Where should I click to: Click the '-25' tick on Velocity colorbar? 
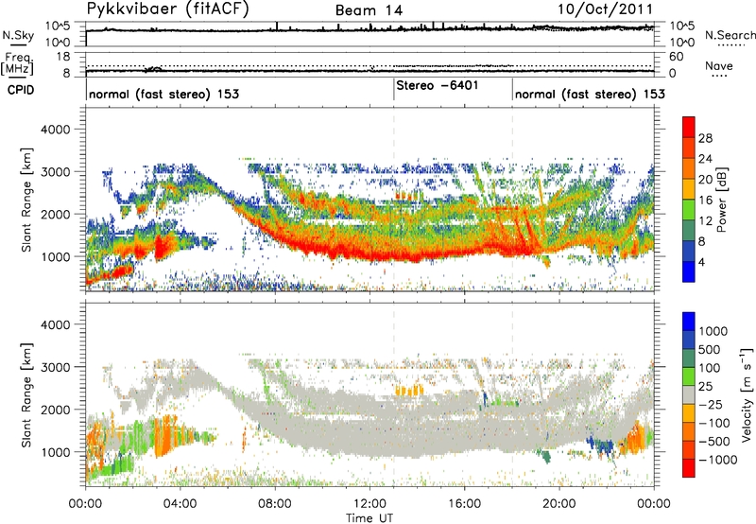(x=711, y=405)
